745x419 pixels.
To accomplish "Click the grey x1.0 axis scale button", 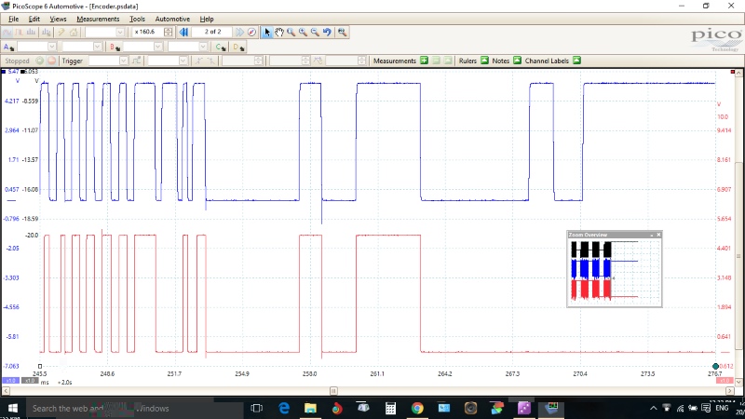I will coord(30,381).
